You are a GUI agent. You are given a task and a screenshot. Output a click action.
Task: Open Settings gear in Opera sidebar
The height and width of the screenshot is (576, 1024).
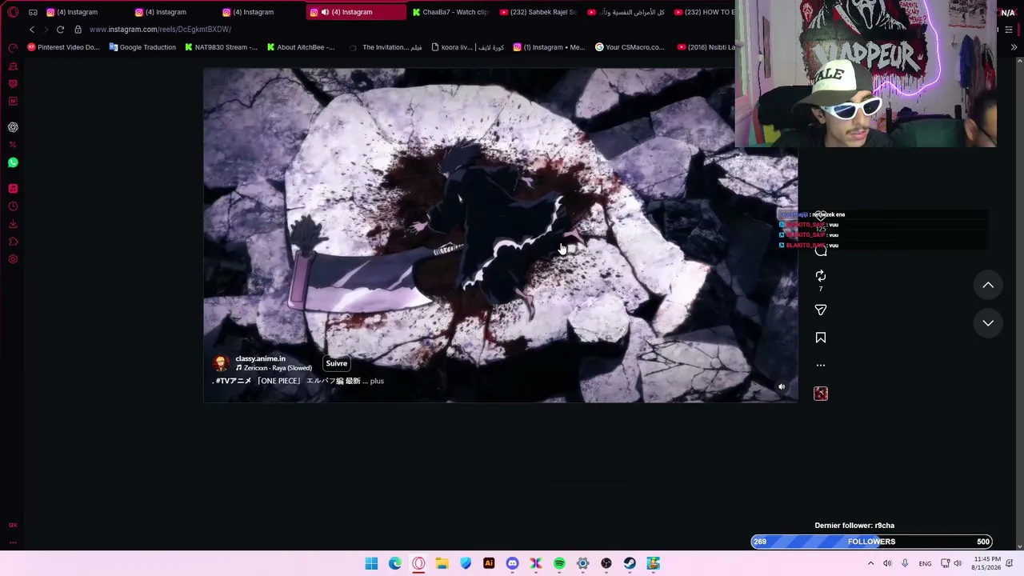pos(13,259)
